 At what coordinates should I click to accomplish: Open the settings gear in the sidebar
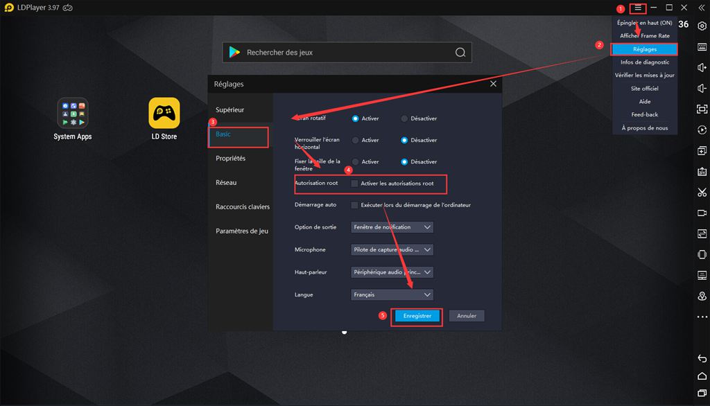point(702,26)
